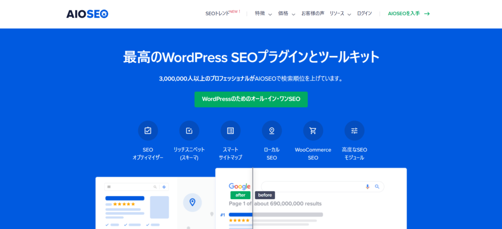Click the green after label

click(240, 195)
